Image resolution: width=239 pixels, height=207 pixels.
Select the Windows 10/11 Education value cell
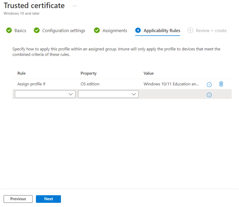pyautogui.click(x=171, y=84)
